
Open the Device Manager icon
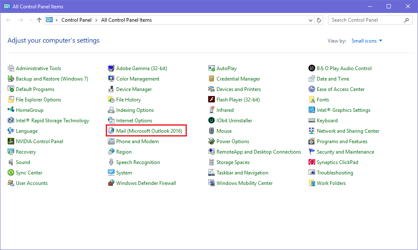pyautogui.click(x=111, y=89)
